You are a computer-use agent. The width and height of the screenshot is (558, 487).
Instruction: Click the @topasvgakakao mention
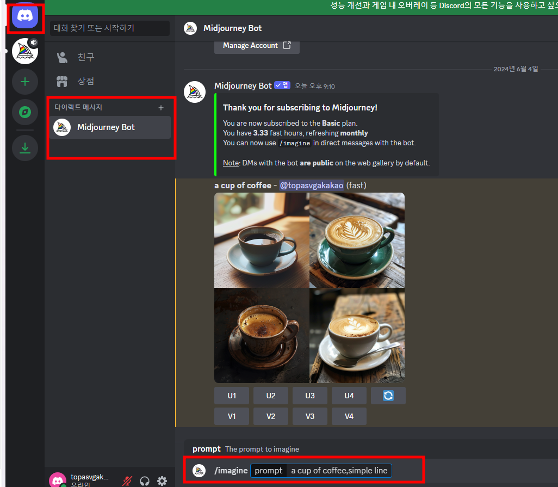(x=312, y=186)
